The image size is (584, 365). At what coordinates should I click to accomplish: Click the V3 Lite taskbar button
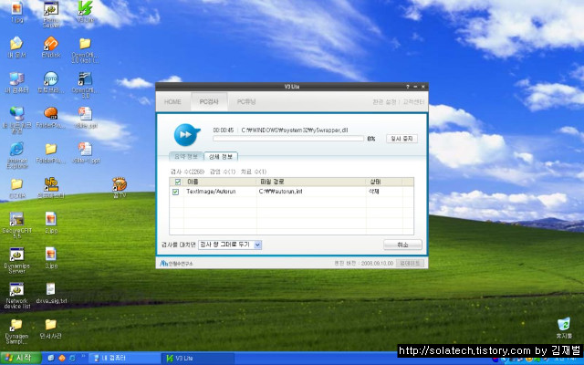pos(198,359)
